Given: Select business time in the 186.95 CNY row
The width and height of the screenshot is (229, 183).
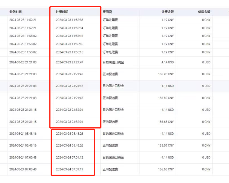Looking at the screenshot, I should coord(23,74).
